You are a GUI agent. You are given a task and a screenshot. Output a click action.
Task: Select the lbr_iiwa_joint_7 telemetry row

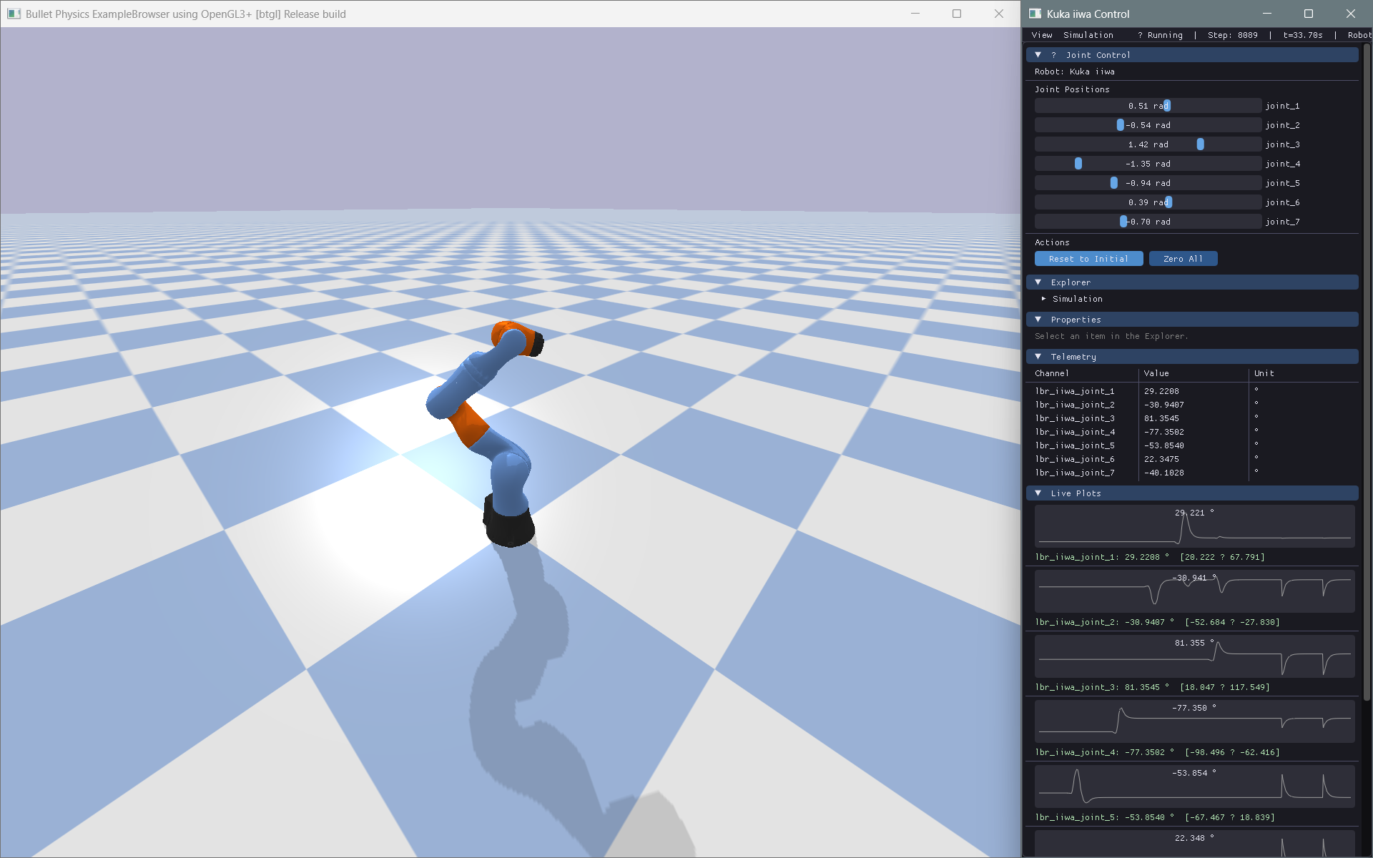[1192, 473]
